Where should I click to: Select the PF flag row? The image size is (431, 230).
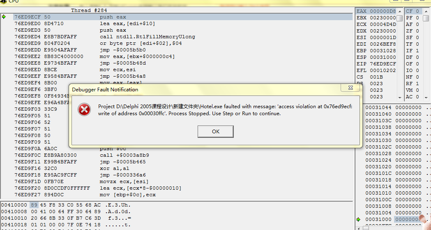[x=413, y=18]
